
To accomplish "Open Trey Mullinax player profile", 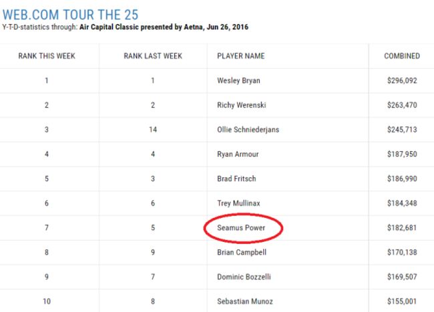I will [x=238, y=203].
